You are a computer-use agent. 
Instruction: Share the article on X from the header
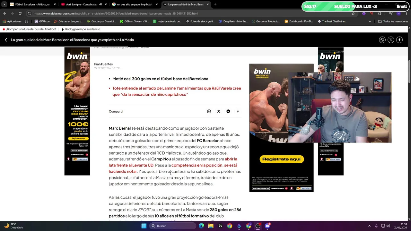pyautogui.click(x=391, y=40)
